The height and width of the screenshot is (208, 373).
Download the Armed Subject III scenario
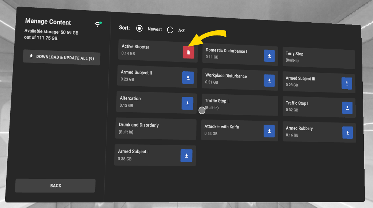pyautogui.click(x=346, y=83)
